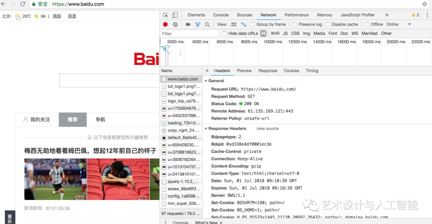Screen dimensions: 432x224
Task: Stop recording with the red record button
Action: pos(165,24)
